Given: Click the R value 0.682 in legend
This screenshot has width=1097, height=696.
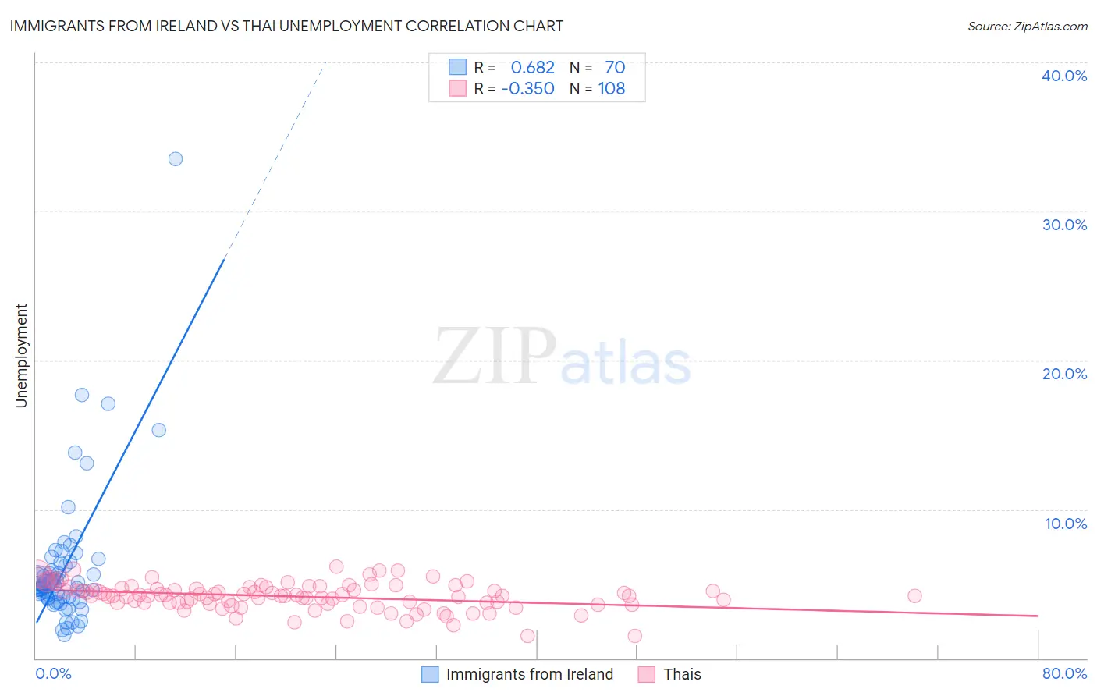Looking at the screenshot, I should point(533,67).
